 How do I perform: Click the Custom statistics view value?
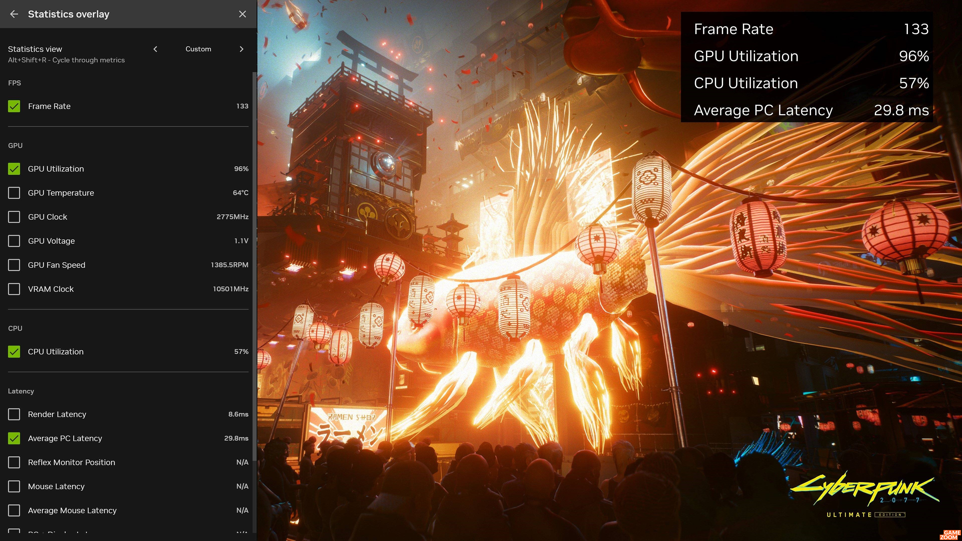[198, 49]
